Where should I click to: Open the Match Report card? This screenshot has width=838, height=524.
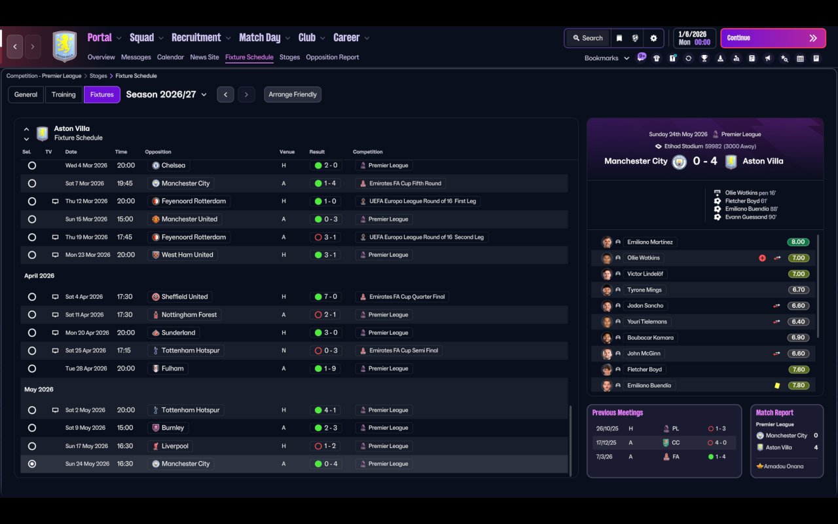click(x=787, y=441)
